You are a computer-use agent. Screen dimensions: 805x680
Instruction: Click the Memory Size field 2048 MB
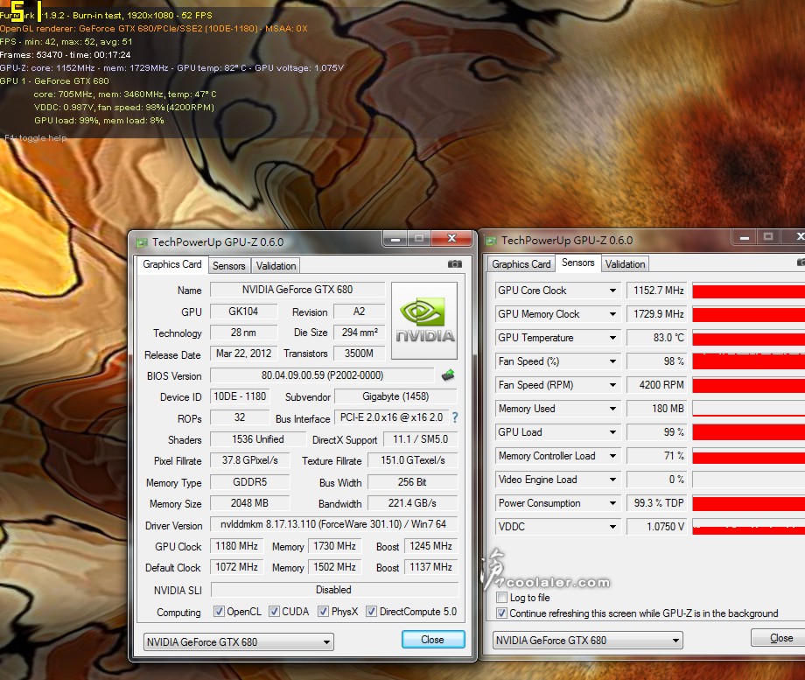tap(249, 503)
